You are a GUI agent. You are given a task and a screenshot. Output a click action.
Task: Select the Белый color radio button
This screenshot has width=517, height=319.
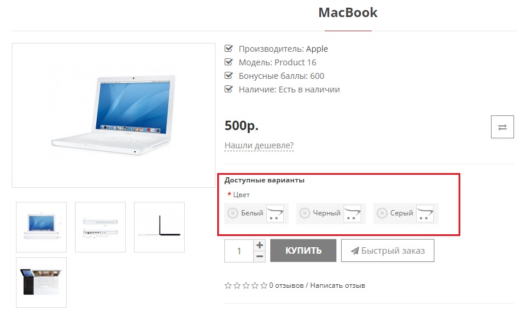(233, 213)
